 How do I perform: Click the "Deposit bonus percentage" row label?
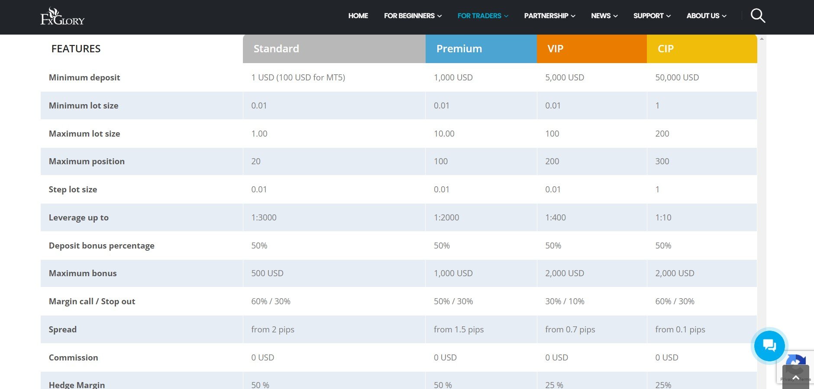coord(101,246)
